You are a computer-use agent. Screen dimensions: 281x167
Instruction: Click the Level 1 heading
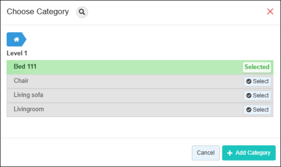click(x=17, y=53)
